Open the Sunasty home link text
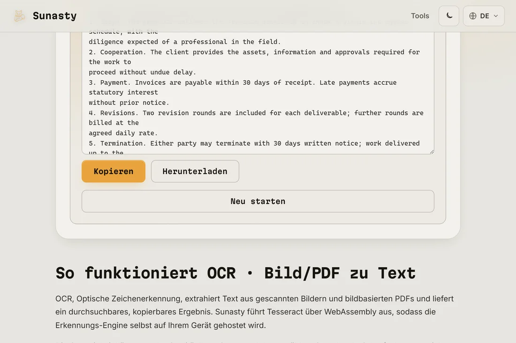This screenshot has width=516, height=343. pos(54,16)
